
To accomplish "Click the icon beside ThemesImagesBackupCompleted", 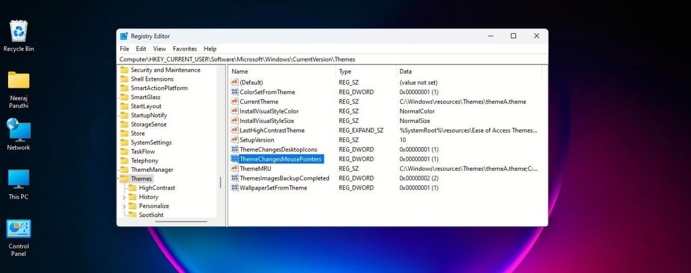I will (x=234, y=178).
